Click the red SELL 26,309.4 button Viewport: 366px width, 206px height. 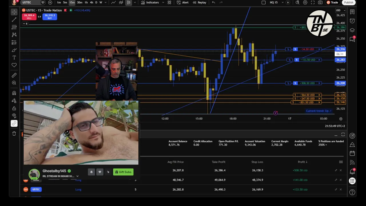(29, 17)
